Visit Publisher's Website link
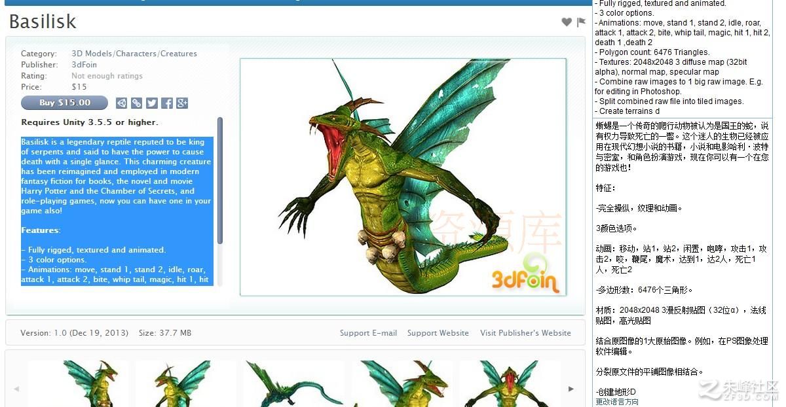The image size is (786, 407). point(525,333)
